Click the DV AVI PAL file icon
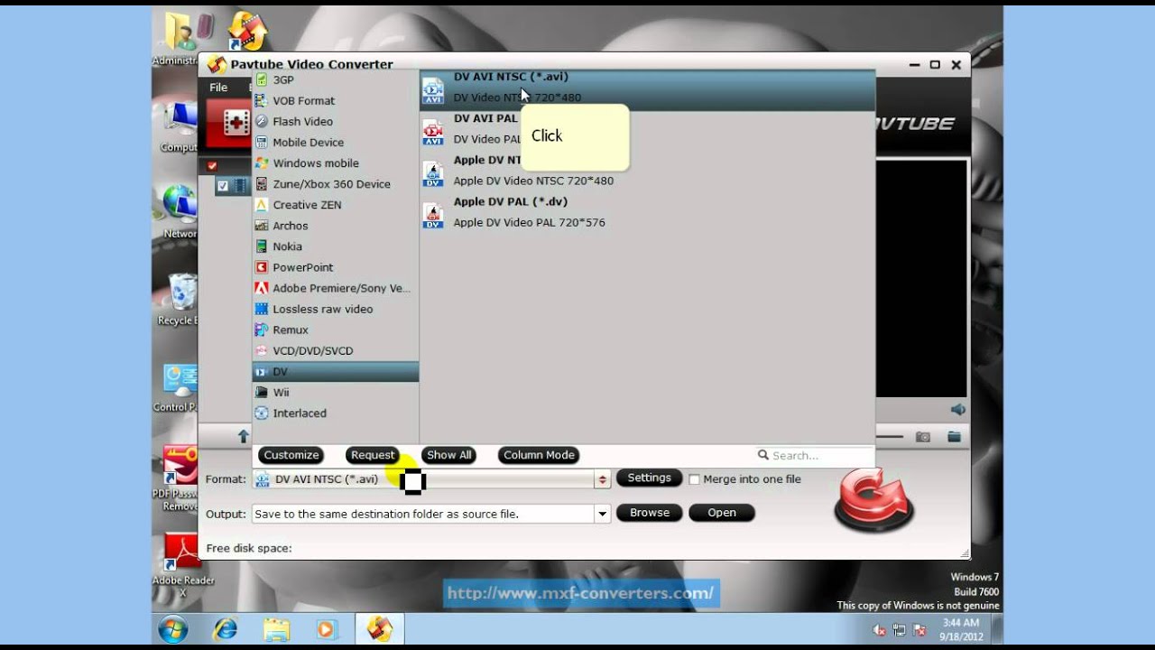 (433, 132)
